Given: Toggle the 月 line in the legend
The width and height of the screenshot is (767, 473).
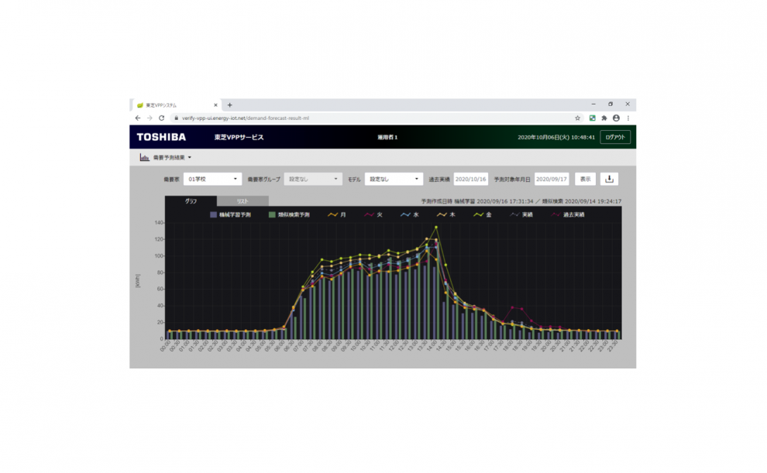Looking at the screenshot, I should 337,214.
